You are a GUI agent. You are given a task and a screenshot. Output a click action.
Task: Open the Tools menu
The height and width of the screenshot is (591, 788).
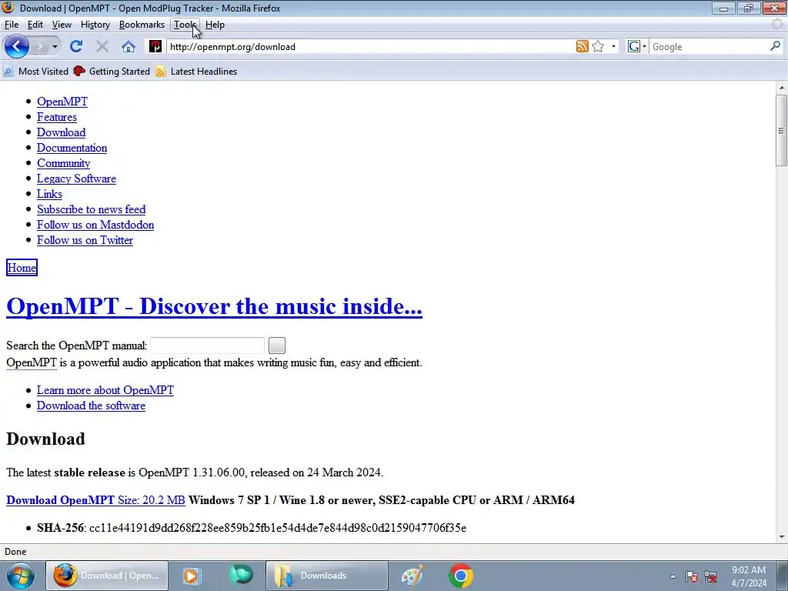pos(185,25)
